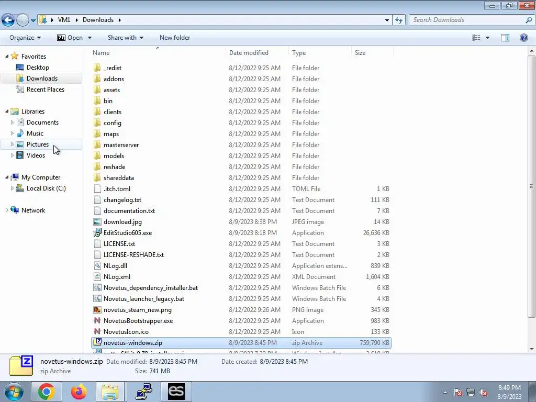Image resolution: width=536 pixels, height=402 pixels.
Task: Click the novetus_steam_new.png file icon
Action: click(x=97, y=310)
